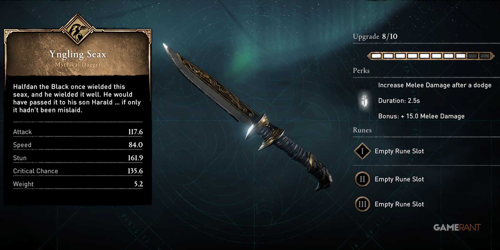Image resolution: width=500 pixels, height=250 pixels.
Task: Open the third Empty Rune Slot label
Action: (x=399, y=204)
